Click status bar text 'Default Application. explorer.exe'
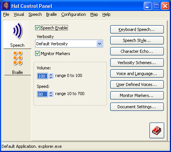This screenshot has width=171, height=152. (32, 146)
